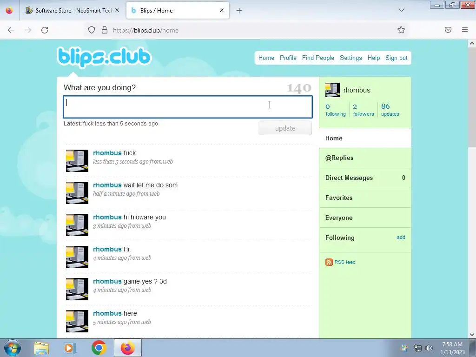
Task: Click the page vertical scrollbar thumb
Action: [x=472, y=97]
